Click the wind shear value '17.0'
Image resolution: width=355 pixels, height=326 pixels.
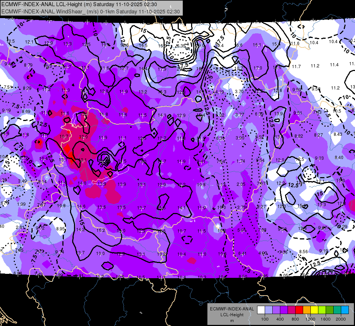[x=258, y=68]
